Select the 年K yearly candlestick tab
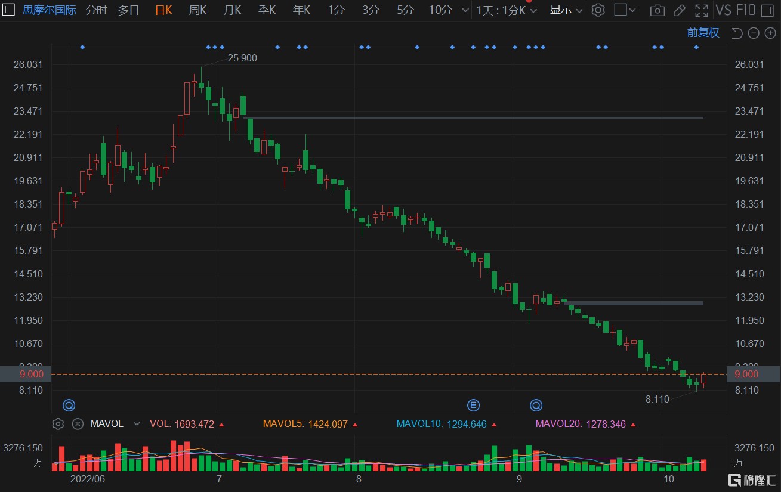781x492 pixels. (301, 10)
